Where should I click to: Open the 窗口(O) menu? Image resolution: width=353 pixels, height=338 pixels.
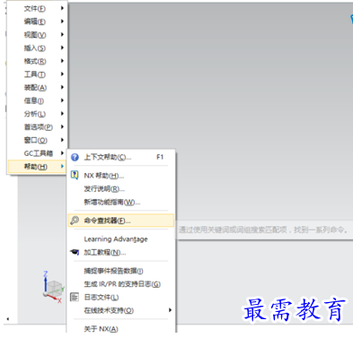[x=37, y=140]
